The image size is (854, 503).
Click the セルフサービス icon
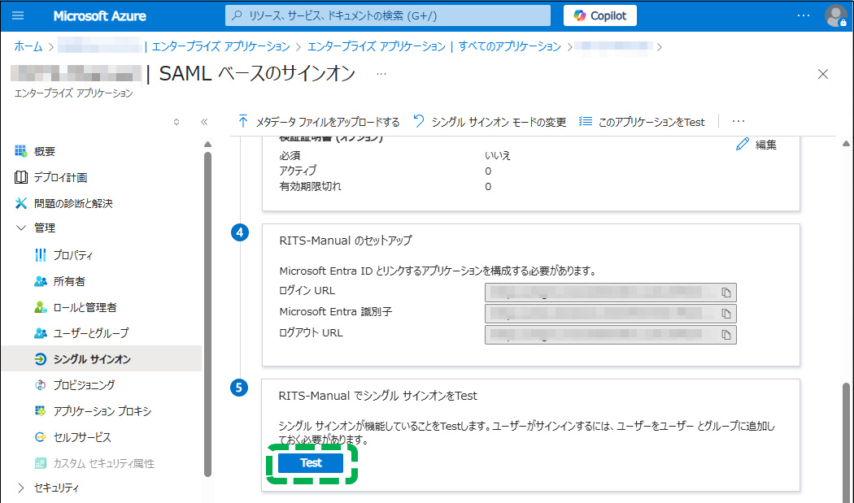coord(41,437)
